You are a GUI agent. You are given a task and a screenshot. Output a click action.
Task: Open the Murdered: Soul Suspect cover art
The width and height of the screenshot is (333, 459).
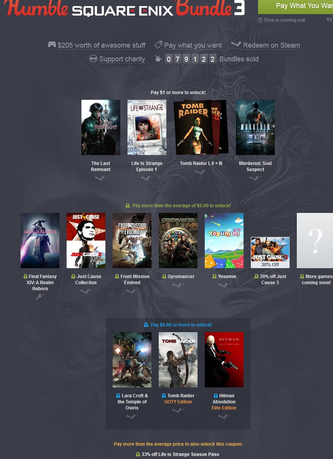pyautogui.click(x=255, y=127)
